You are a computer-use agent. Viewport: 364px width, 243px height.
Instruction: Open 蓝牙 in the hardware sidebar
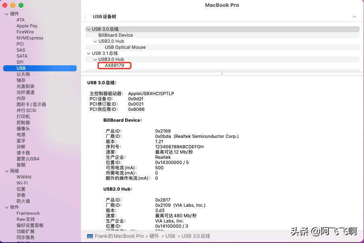click(21, 141)
